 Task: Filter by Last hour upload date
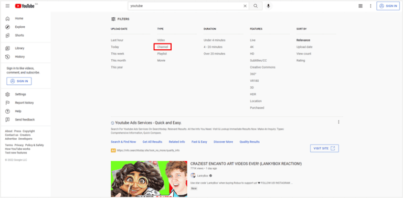117,40
